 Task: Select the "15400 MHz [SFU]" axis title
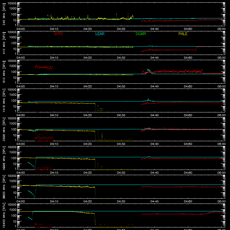tap(4, 216)
